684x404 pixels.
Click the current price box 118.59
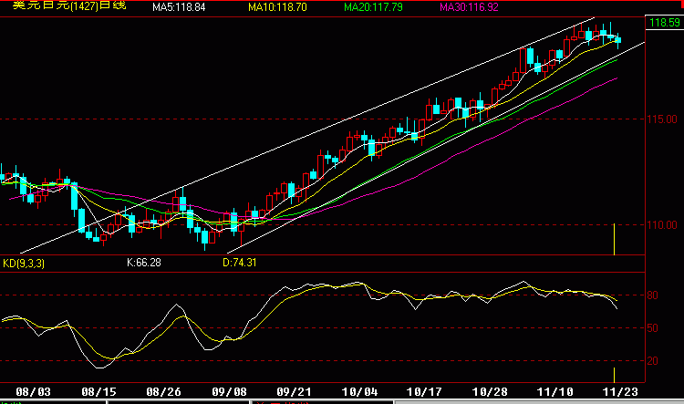(x=664, y=23)
